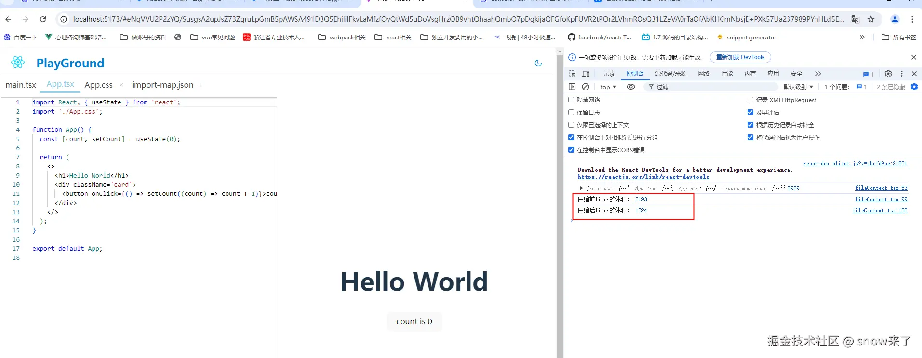Expand more DevTools tabs chevron
Screen dimensions: 922x358
818,74
